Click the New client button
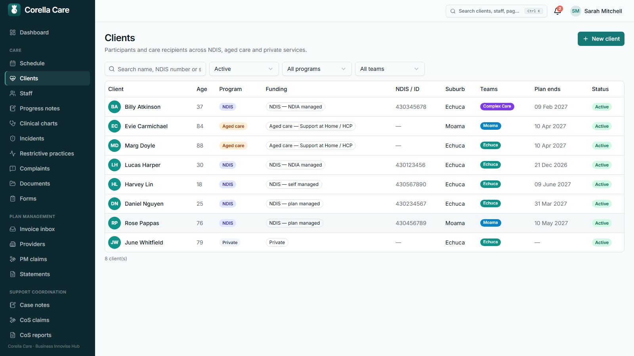This screenshot has width=634, height=356. 601,39
